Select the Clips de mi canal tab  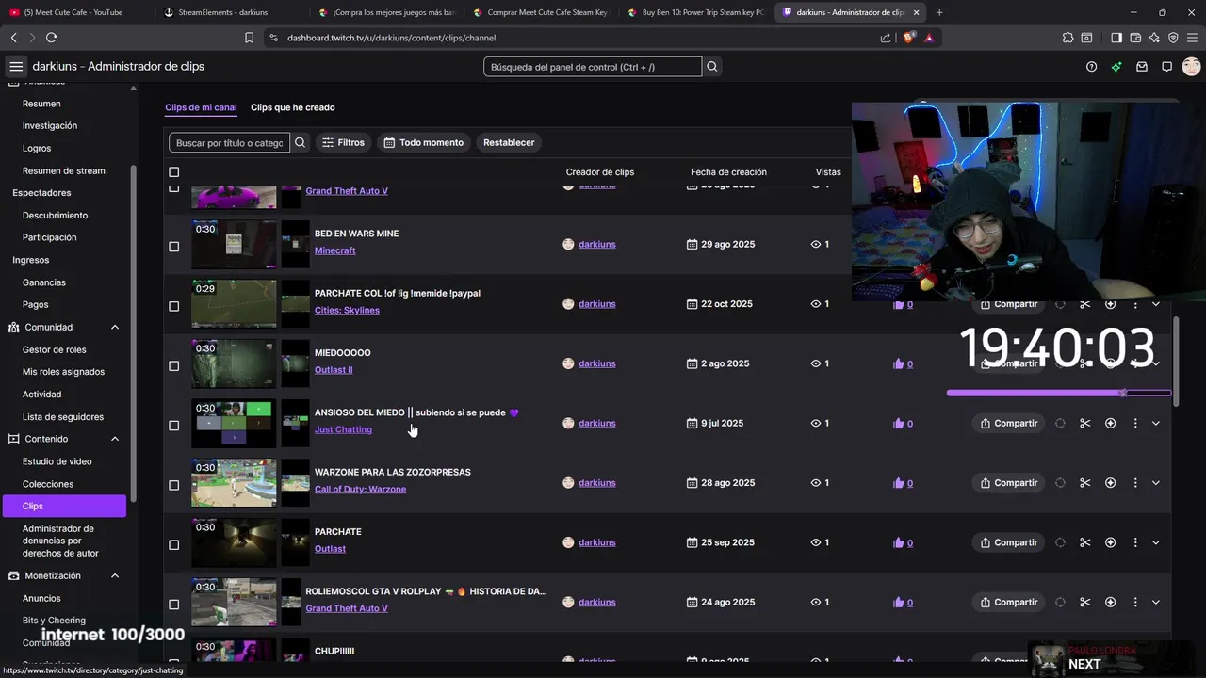pyautogui.click(x=201, y=107)
